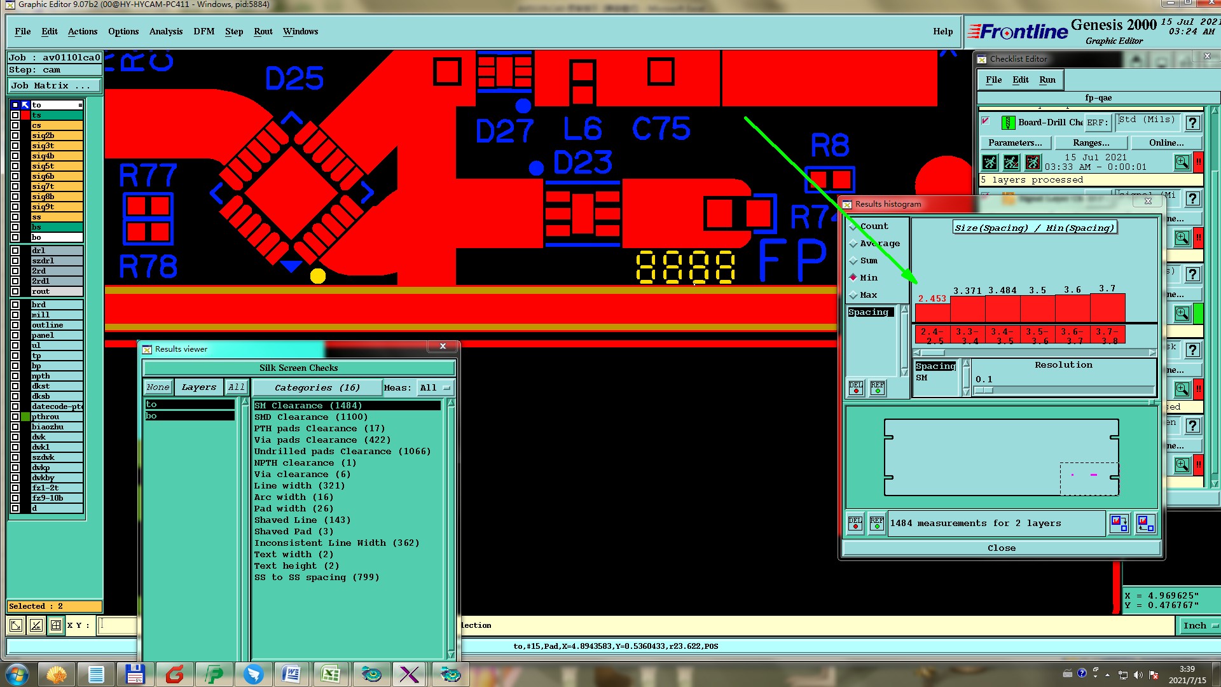Toggle display checkbox of sig2b layer
Screen dimensions: 1221x687
tap(15, 135)
